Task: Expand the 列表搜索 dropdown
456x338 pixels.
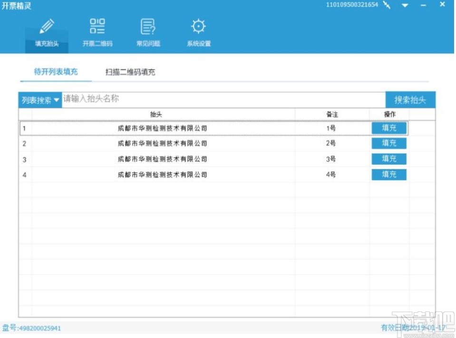Action: point(40,100)
